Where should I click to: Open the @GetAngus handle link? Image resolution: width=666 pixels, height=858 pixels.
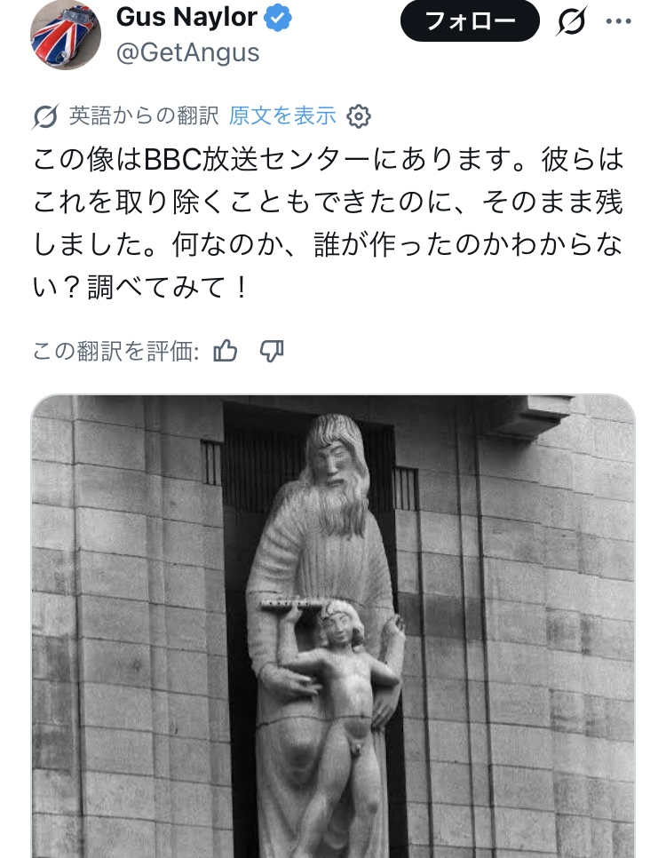pyautogui.click(x=187, y=53)
